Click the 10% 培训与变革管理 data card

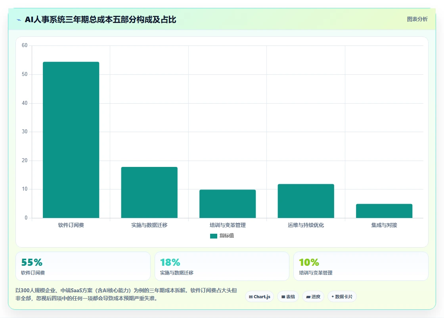point(361,266)
